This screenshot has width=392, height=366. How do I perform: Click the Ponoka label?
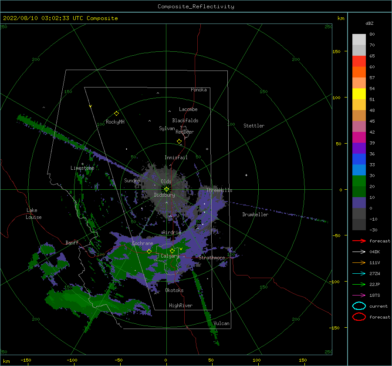pyautogui.click(x=199, y=90)
